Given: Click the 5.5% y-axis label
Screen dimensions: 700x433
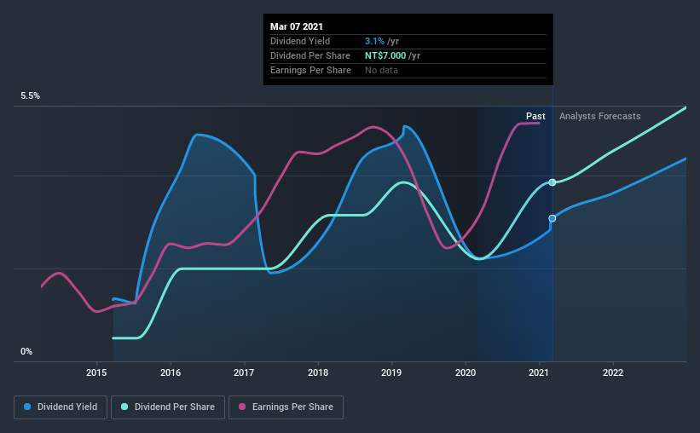Looking at the screenshot, I should tap(31, 95).
